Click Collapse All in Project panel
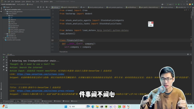 pyautogui.click(x=43, y=7)
